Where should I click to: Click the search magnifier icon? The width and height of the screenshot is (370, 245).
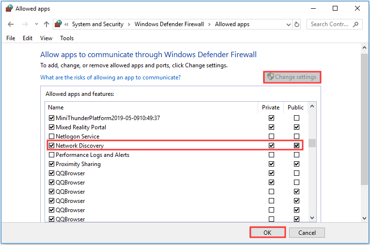point(355,24)
